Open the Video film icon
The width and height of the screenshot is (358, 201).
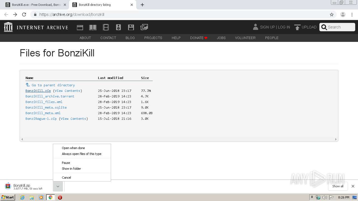(x=106, y=27)
